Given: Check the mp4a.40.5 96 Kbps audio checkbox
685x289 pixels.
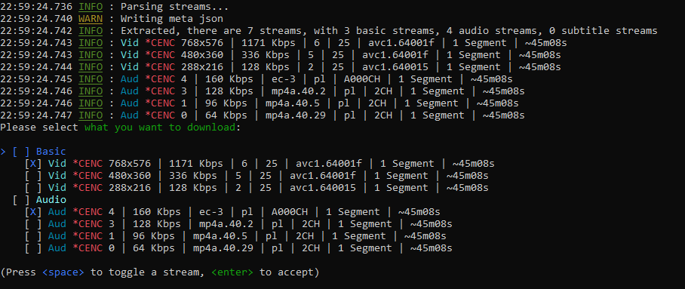Looking at the screenshot, I should (33, 236).
